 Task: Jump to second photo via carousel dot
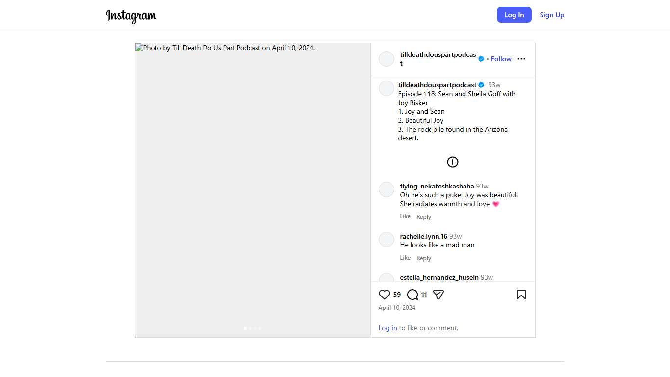pyautogui.click(x=250, y=328)
